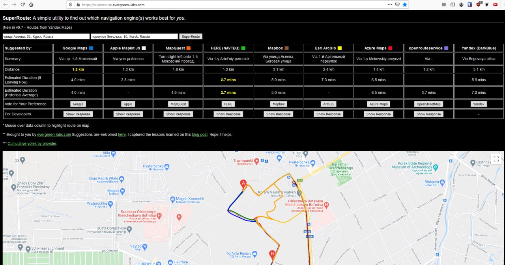Vote for Apple
505x265 pixels.
coord(128,104)
